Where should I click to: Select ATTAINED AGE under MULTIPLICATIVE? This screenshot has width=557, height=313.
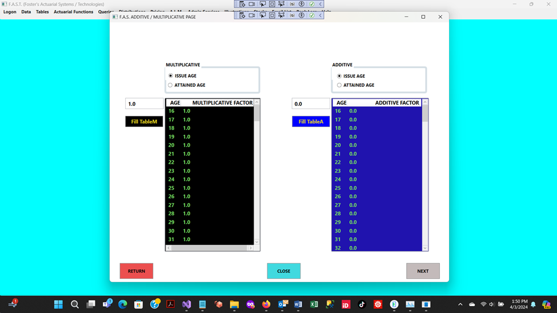[170, 85]
